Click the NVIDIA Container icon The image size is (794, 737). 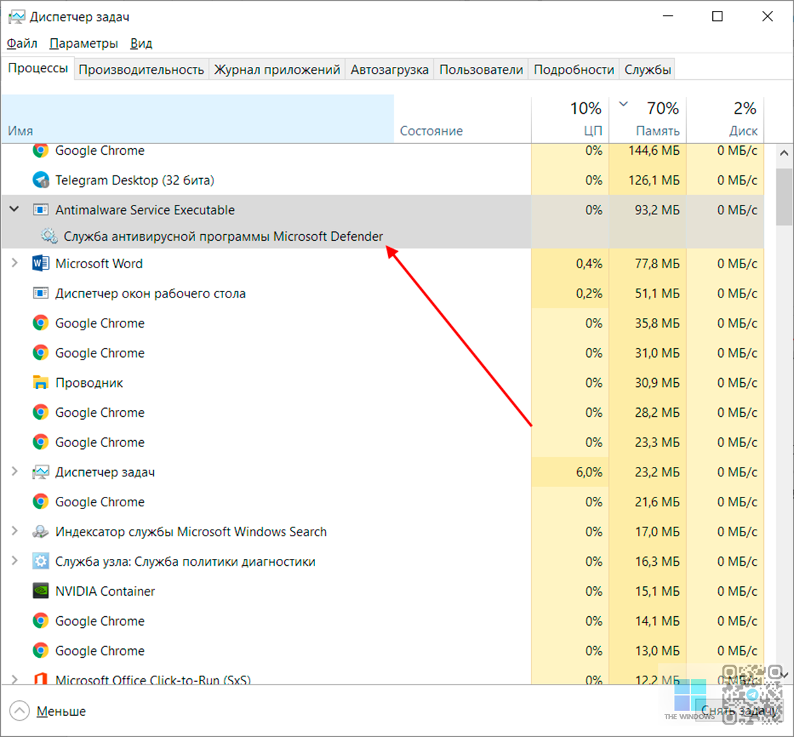coord(41,591)
